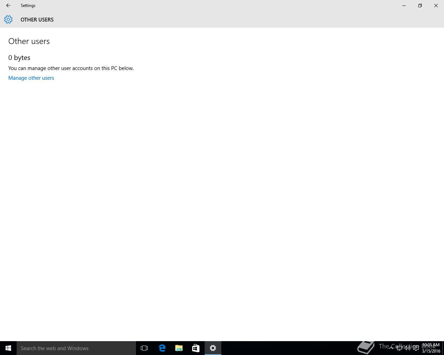The image size is (444, 355).
Task: Open the volume control tray icon
Action: (408, 348)
